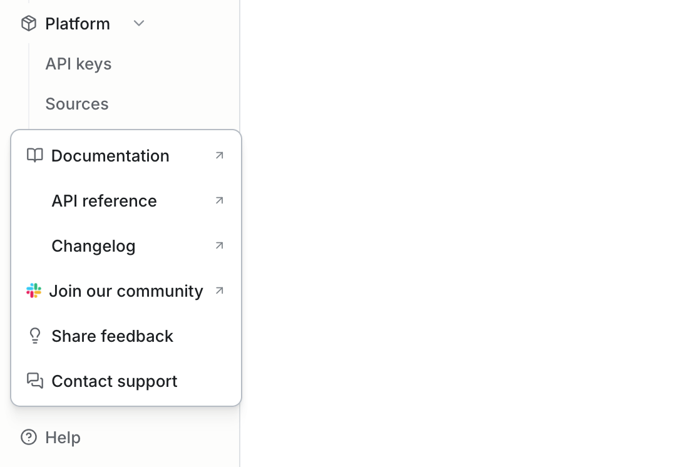Image resolution: width=676 pixels, height=467 pixels.
Task: Open the Documentation page
Action: [x=110, y=155]
